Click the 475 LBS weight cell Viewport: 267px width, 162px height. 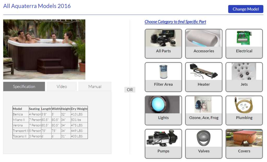[x=79, y=125]
